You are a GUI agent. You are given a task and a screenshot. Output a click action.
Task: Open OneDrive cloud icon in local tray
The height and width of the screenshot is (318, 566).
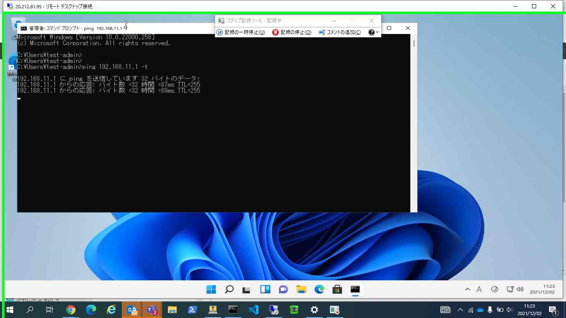click(480, 310)
